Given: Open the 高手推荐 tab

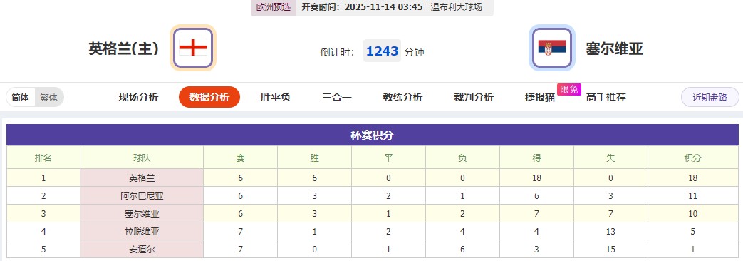Looking at the screenshot, I should click(606, 97).
